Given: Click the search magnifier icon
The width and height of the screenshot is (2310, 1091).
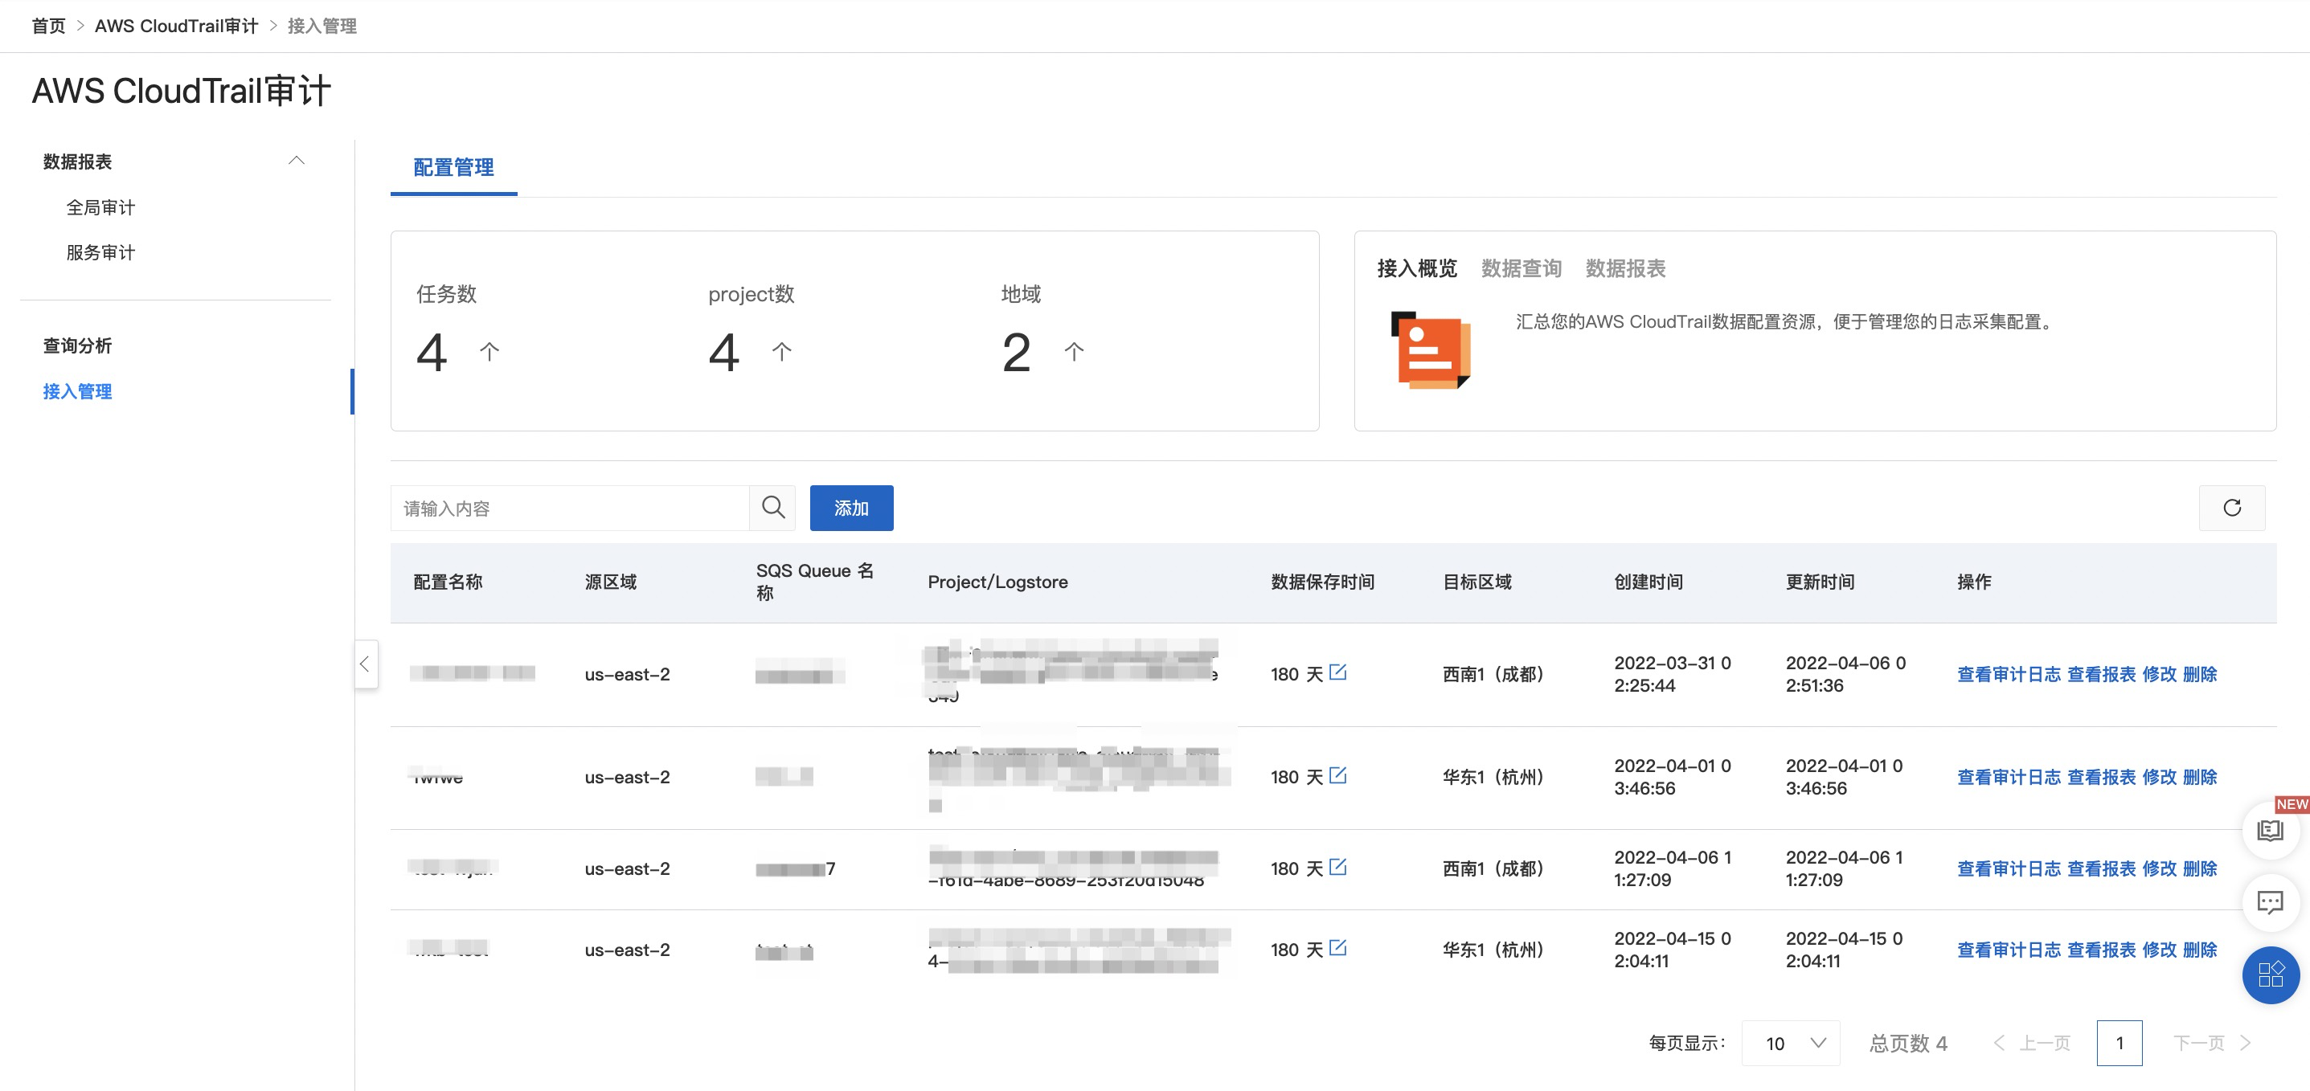Looking at the screenshot, I should pyautogui.click(x=773, y=508).
